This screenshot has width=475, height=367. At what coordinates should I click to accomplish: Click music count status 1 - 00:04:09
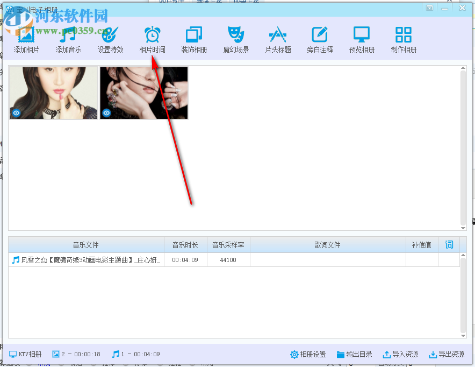click(136, 354)
